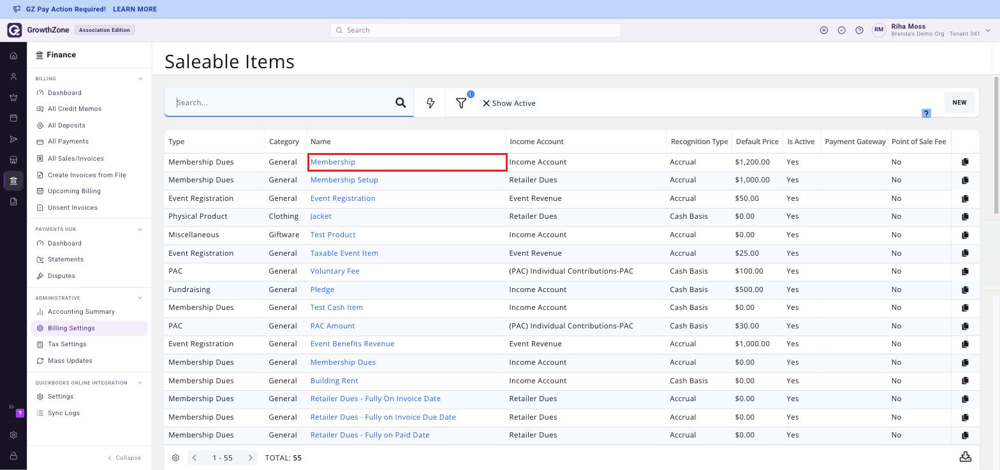The width and height of the screenshot is (1000, 470).
Task: Collapse the Billing section
Action: (140, 78)
